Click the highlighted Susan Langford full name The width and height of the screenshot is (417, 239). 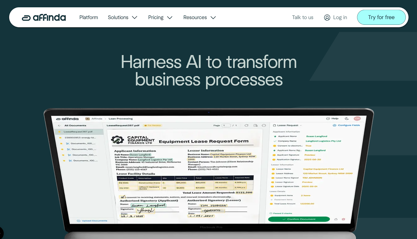pyautogui.click(x=140, y=155)
